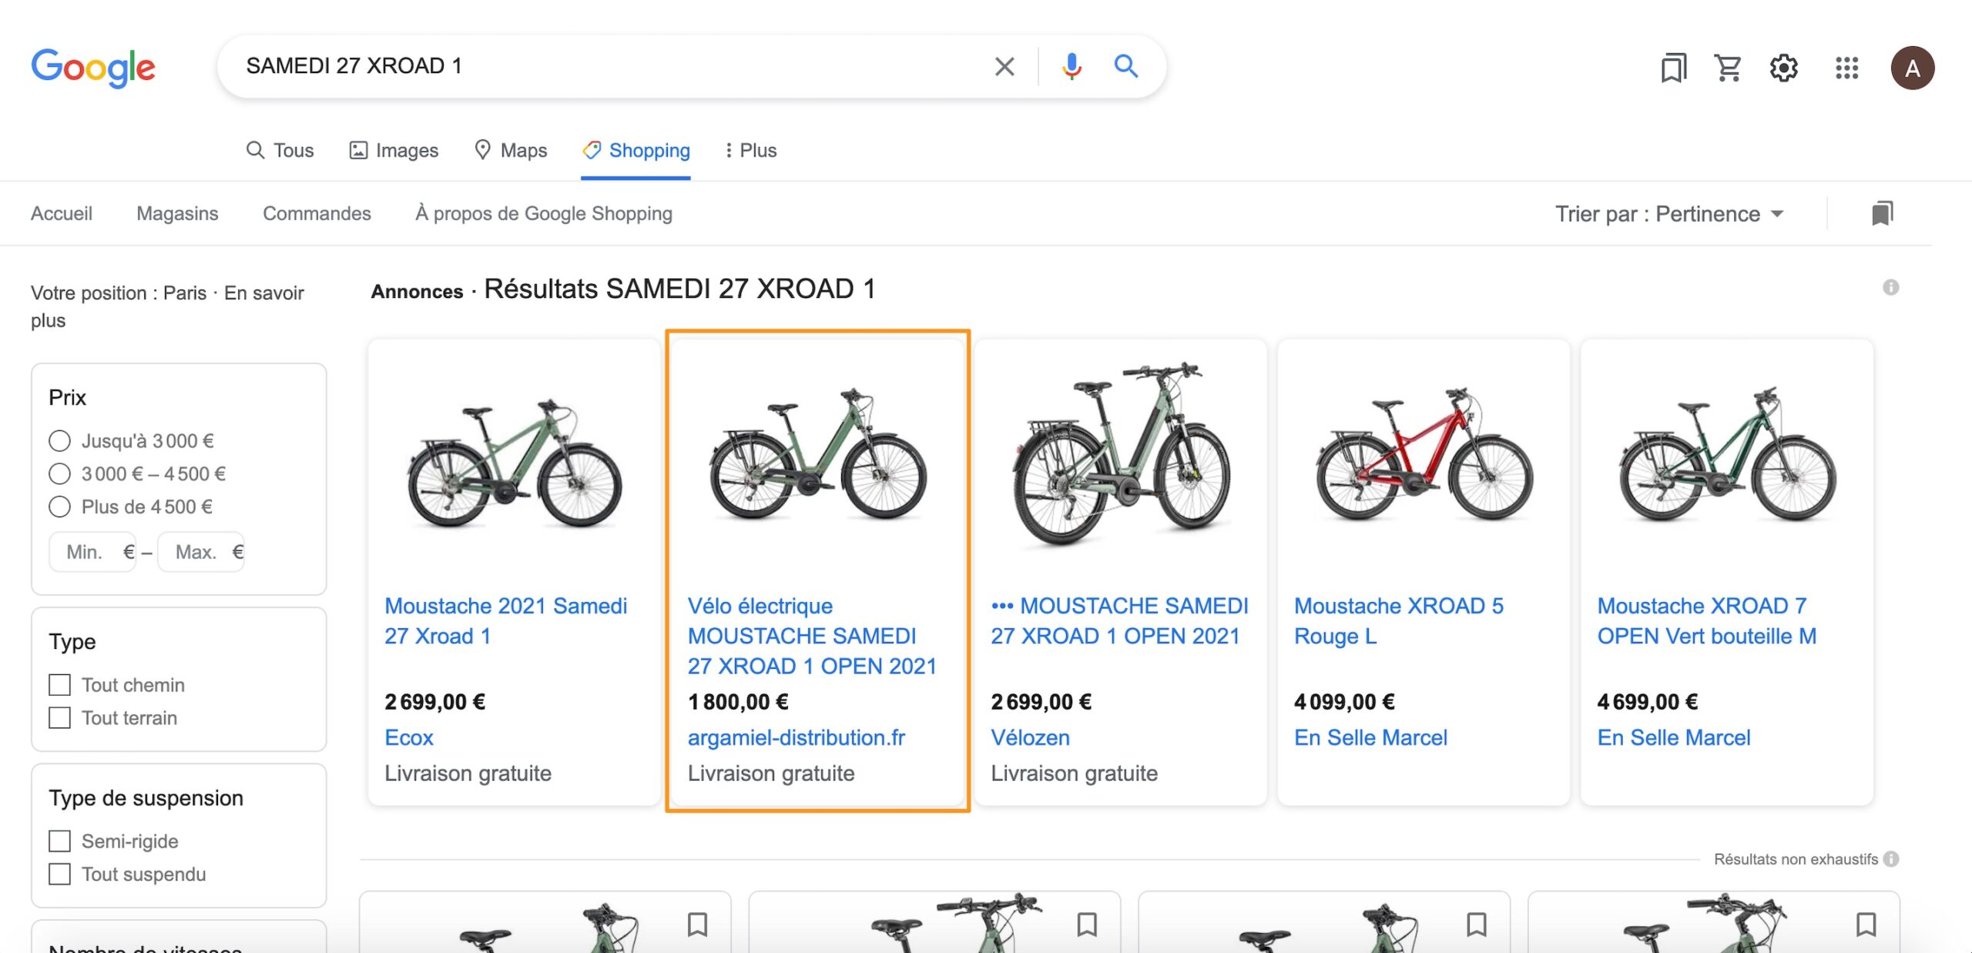This screenshot has width=1972, height=953.
Task: Click the Min. price input field
Action: [x=92, y=552]
